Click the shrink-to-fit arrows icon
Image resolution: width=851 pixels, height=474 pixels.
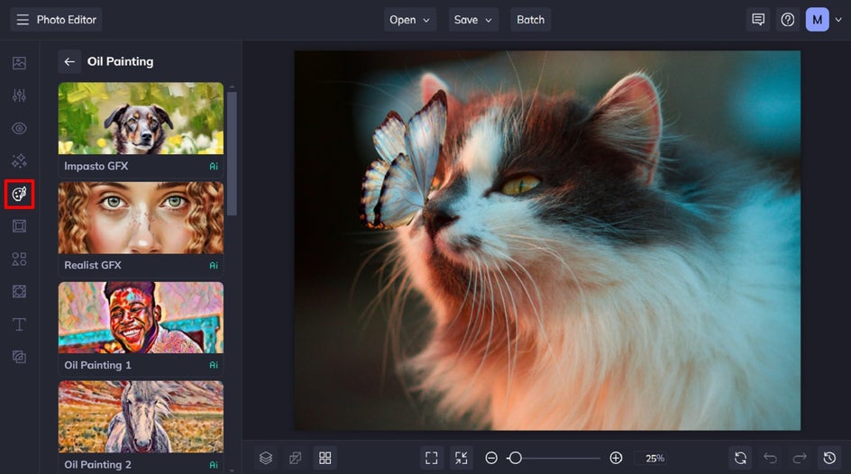pos(462,459)
